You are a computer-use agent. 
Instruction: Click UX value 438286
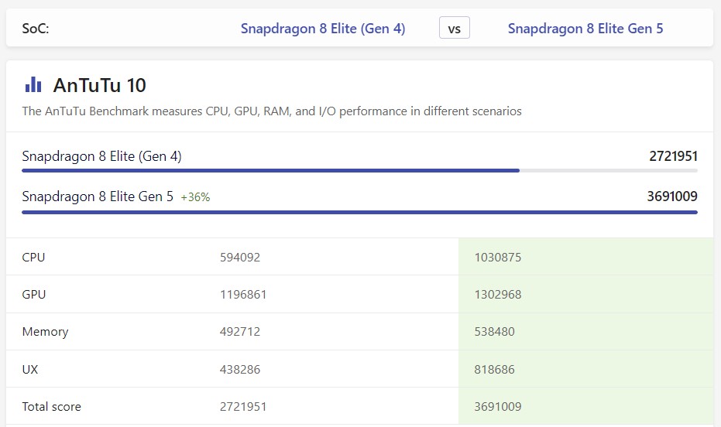pyautogui.click(x=240, y=369)
